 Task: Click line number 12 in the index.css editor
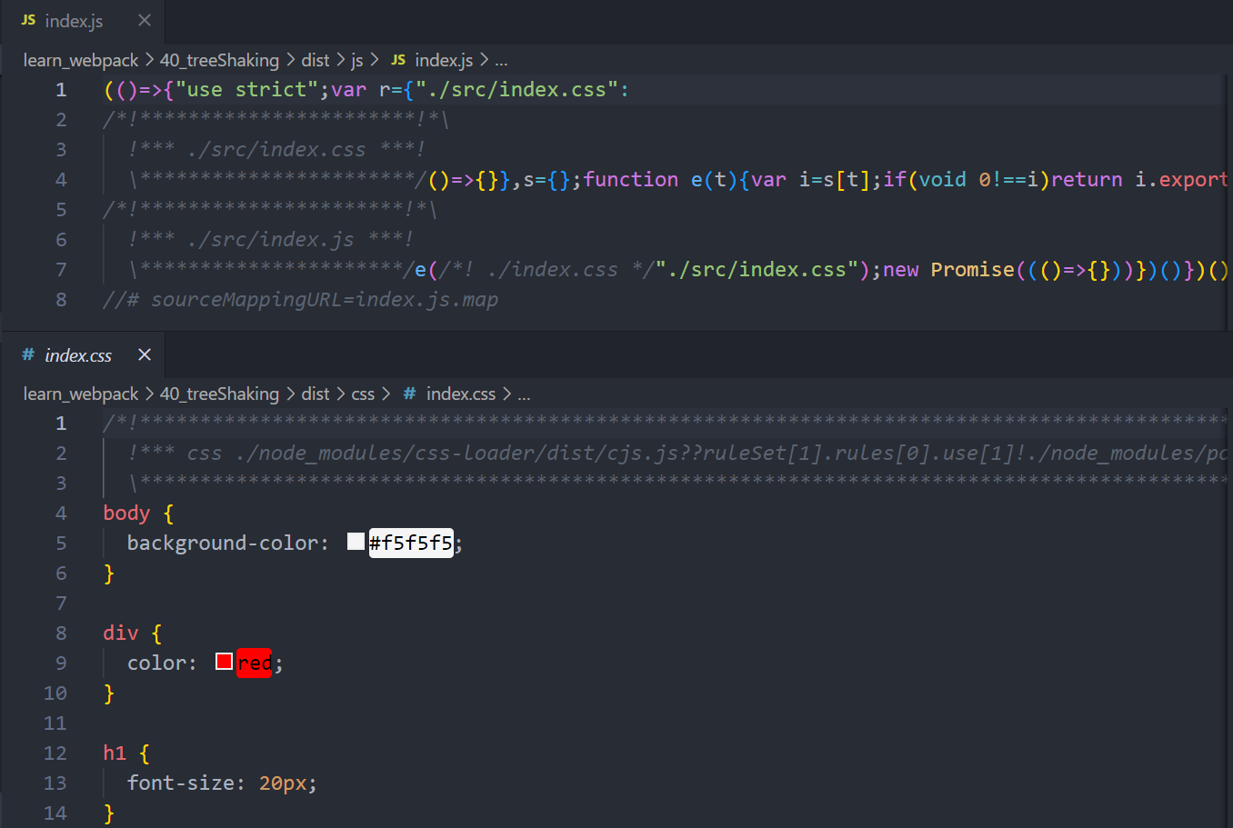click(x=55, y=753)
